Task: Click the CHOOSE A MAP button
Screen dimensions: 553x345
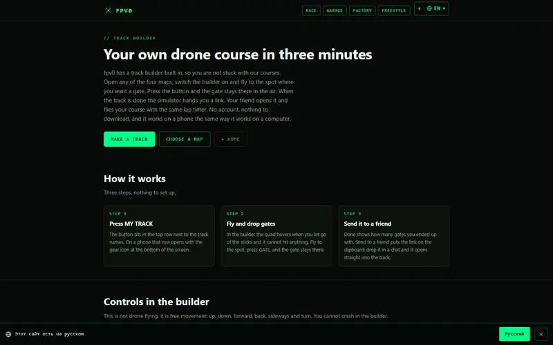Action: click(x=185, y=139)
